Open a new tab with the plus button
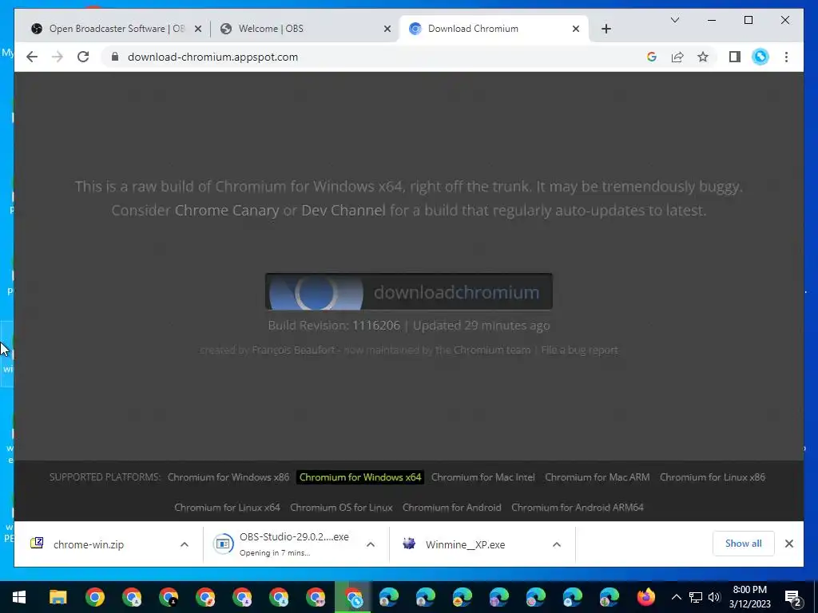Viewport: 818px width, 613px height. (x=606, y=29)
